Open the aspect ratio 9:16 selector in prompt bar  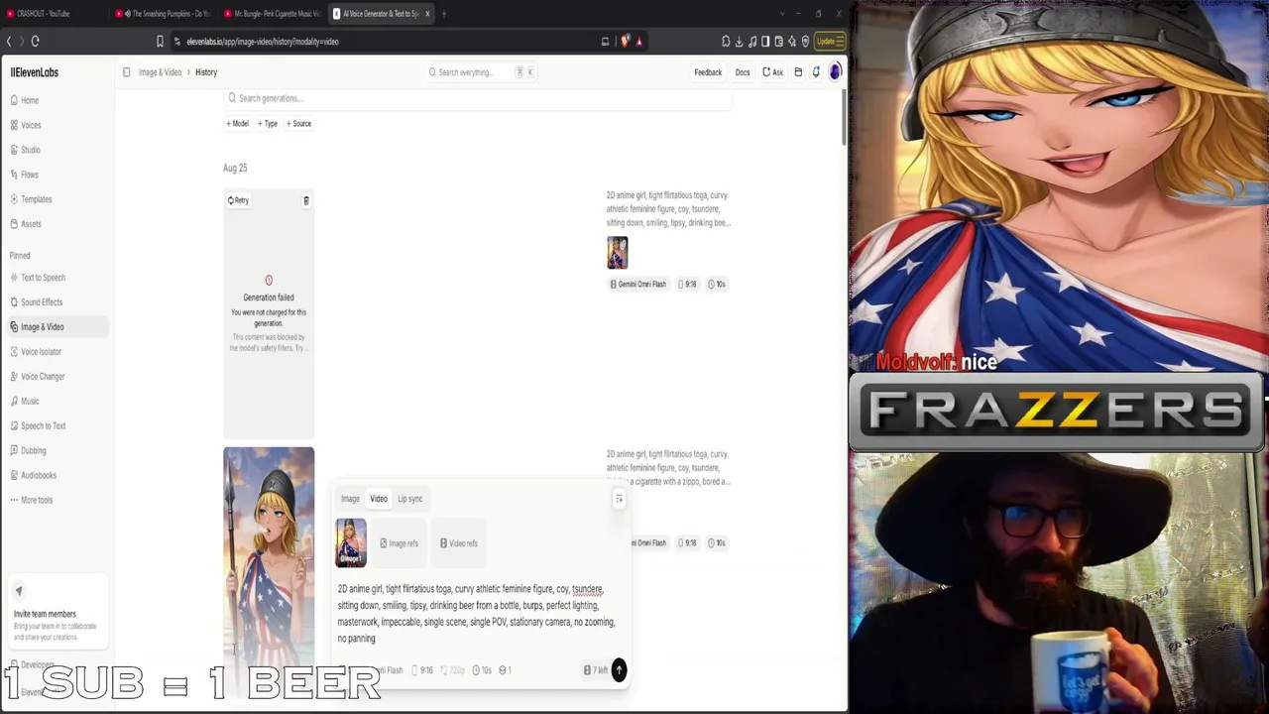pyautogui.click(x=422, y=670)
